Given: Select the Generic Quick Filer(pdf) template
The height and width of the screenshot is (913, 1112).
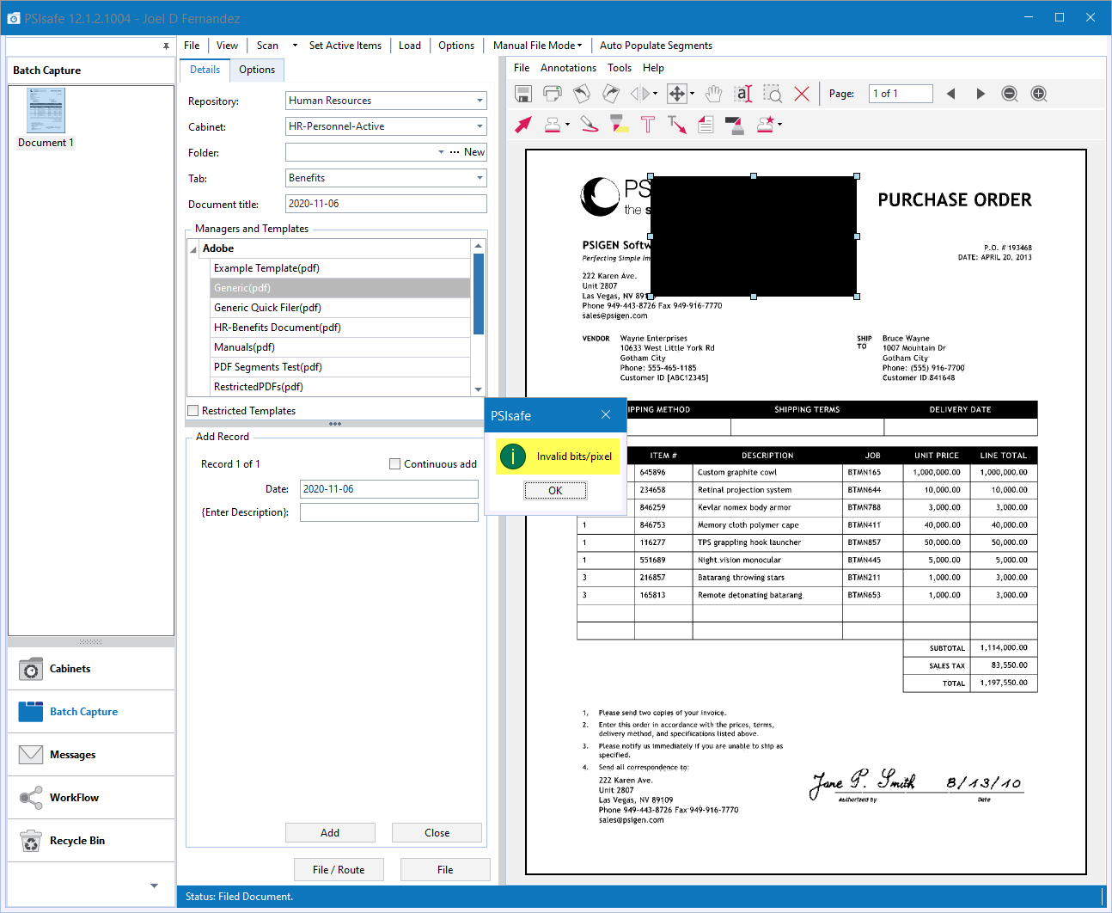Looking at the screenshot, I should [x=340, y=308].
